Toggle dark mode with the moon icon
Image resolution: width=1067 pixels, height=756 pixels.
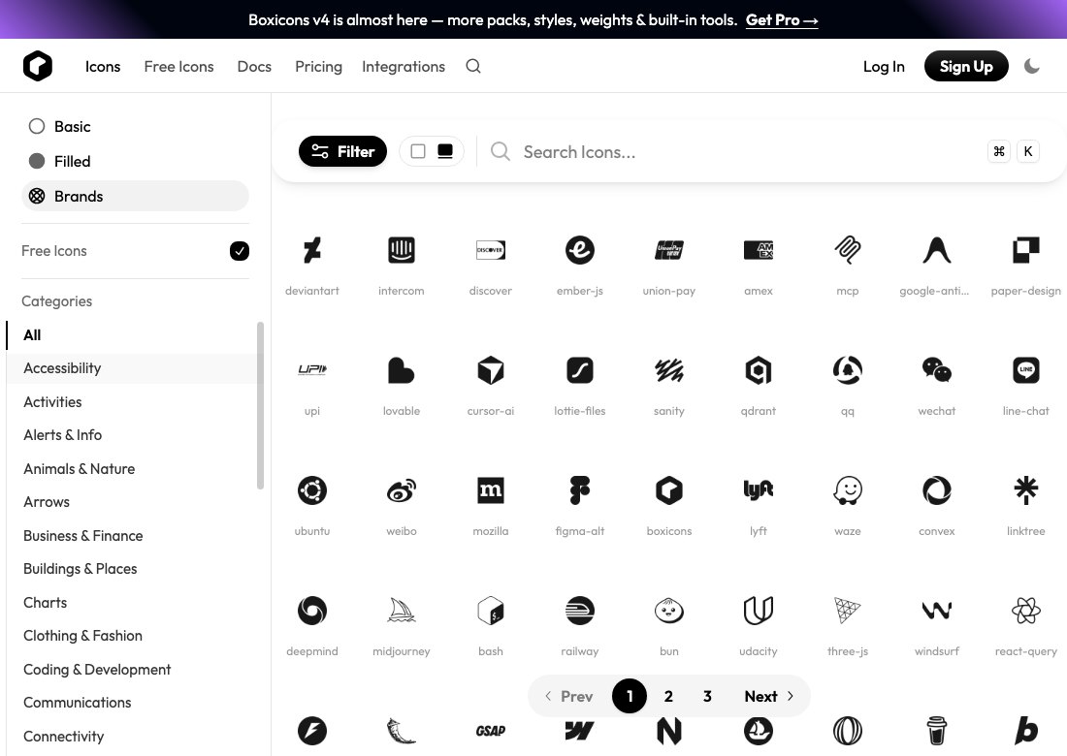click(1032, 66)
